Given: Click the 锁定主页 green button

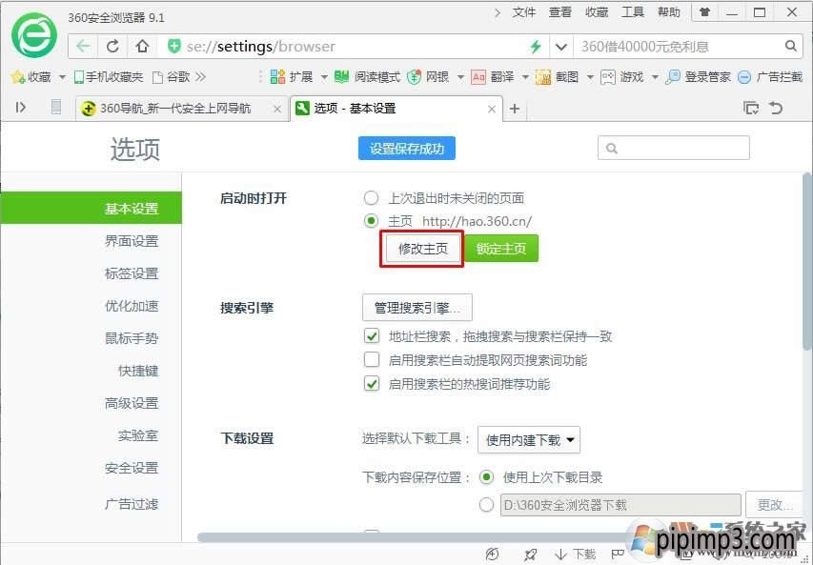Looking at the screenshot, I should [500, 248].
